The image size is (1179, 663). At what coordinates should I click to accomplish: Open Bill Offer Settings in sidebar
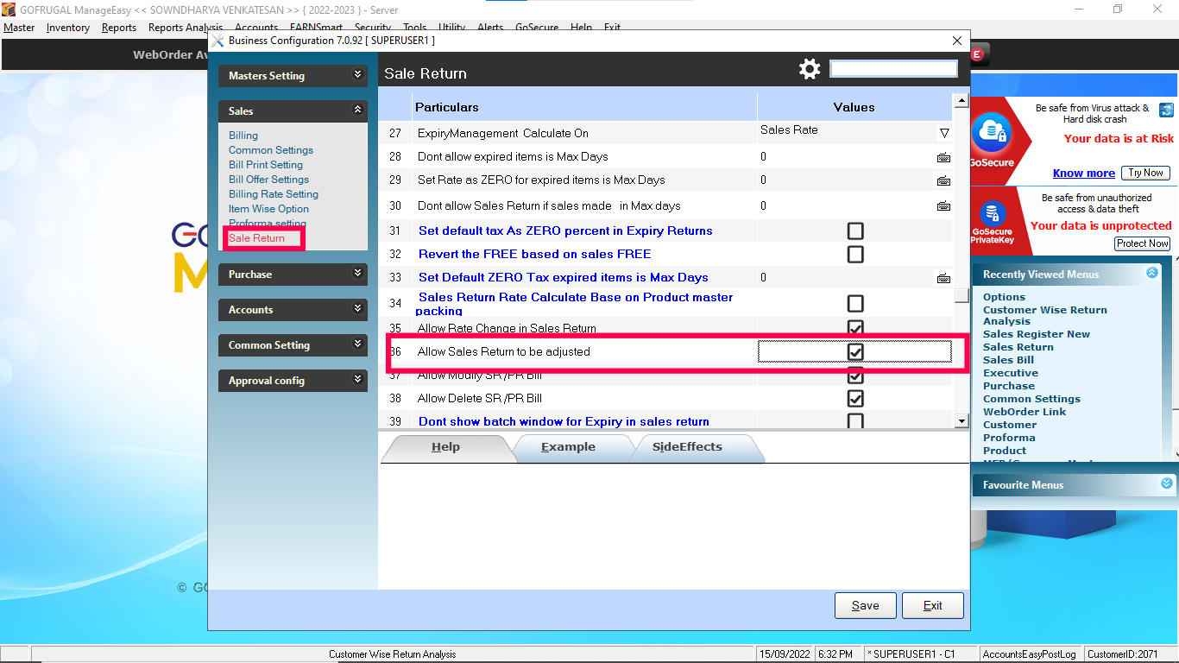(268, 180)
